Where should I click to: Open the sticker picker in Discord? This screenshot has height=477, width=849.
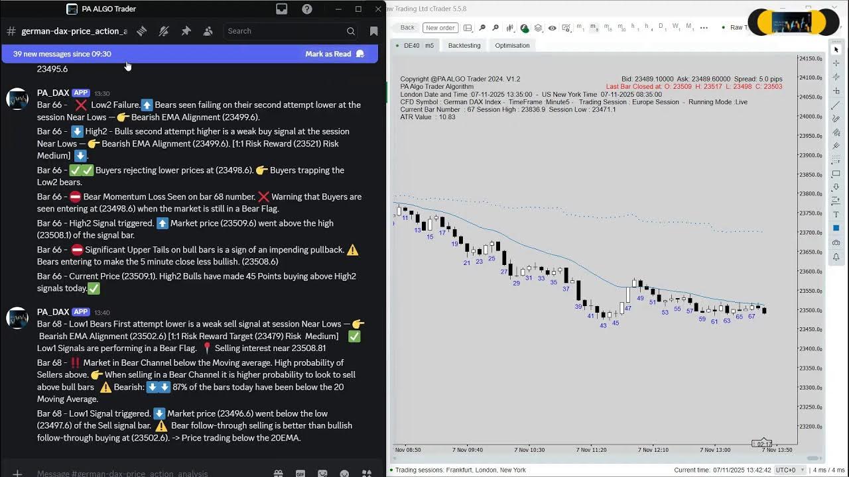point(322,473)
